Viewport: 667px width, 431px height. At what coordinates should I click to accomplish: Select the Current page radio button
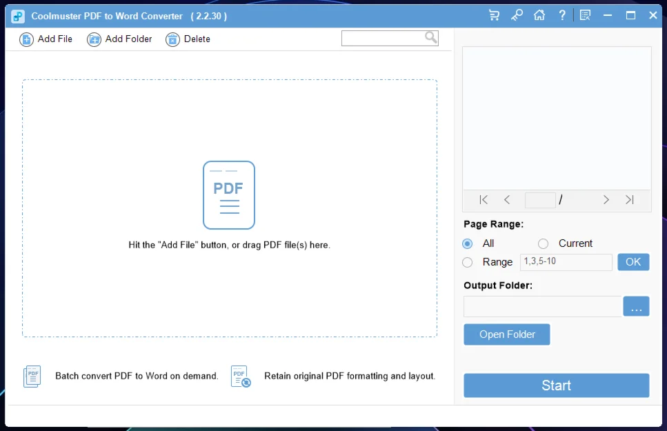pos(544,243)
